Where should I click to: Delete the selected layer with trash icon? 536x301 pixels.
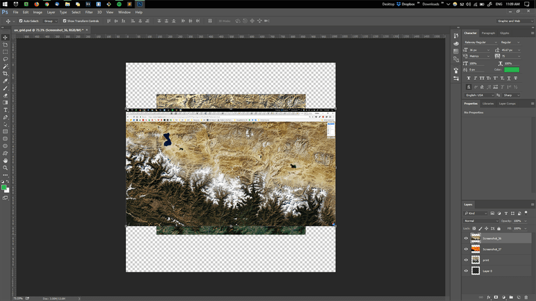click(526, 298)
